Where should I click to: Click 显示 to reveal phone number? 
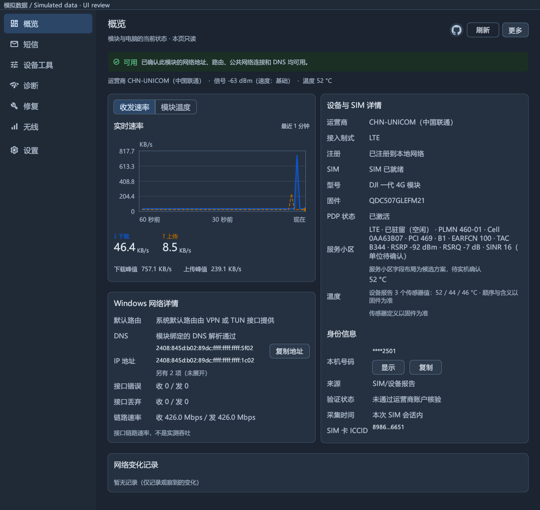pyautogui.click(x=388, y=367)
